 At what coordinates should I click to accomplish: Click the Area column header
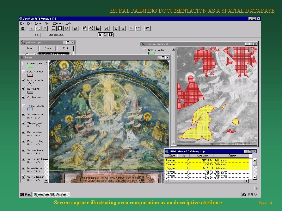pyautogui.click(x=202, y=155)
